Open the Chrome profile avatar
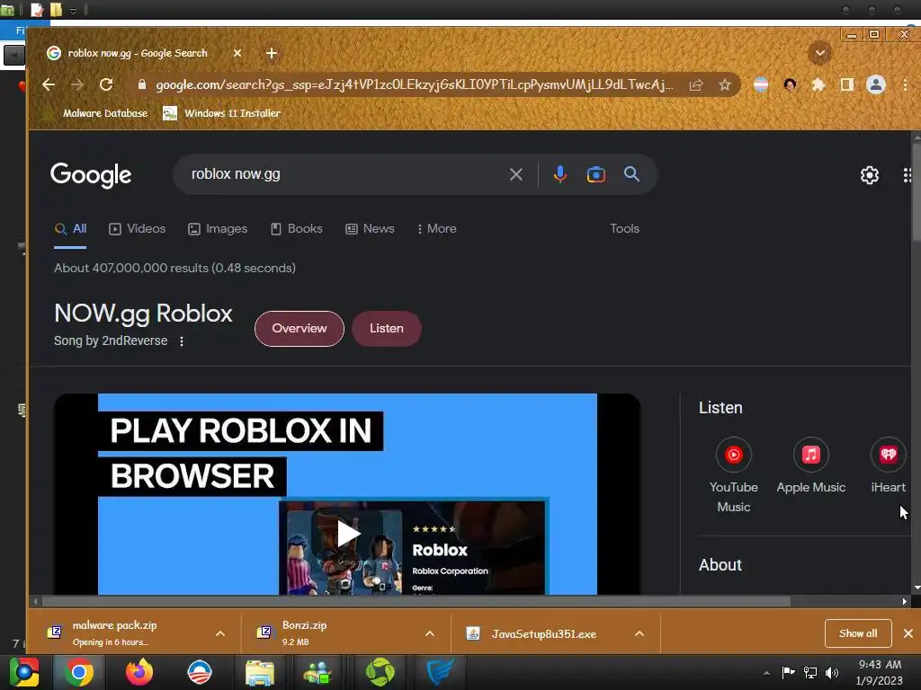 (x=876, y=85)
